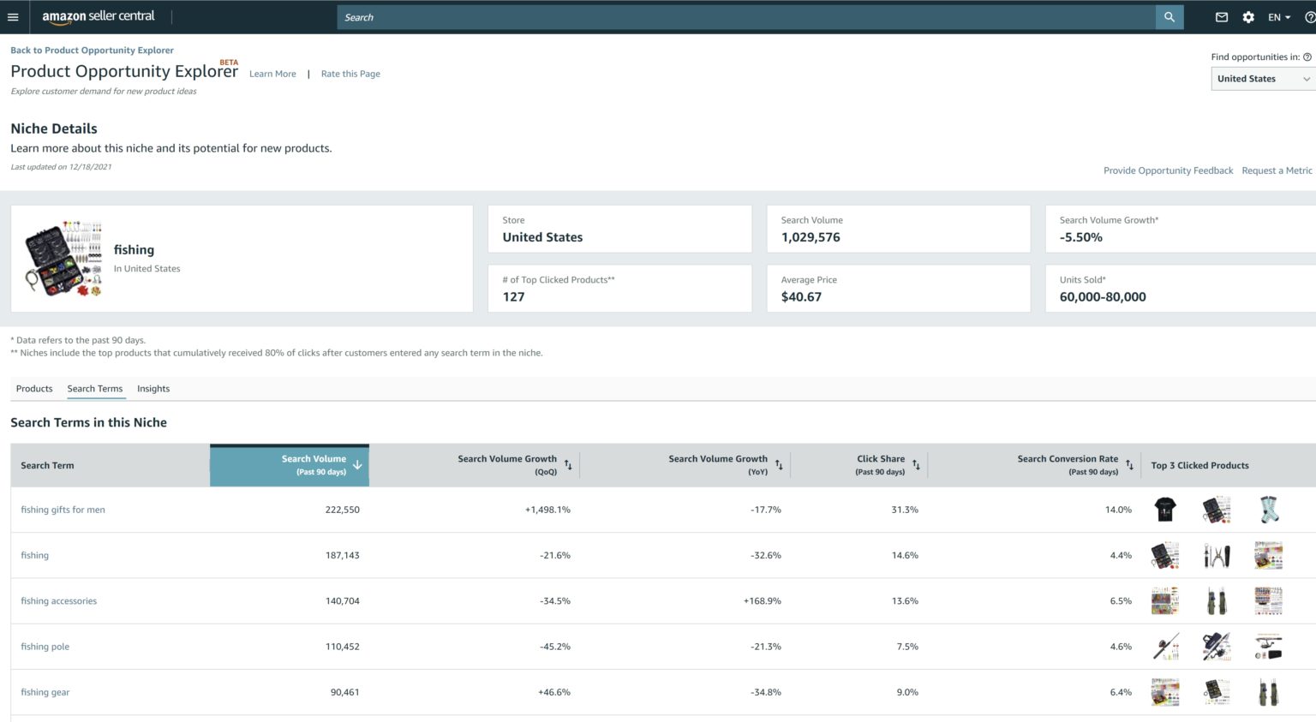Open the settings gear icon
The image size is (1316, 722).
[x=1248, y=17]
